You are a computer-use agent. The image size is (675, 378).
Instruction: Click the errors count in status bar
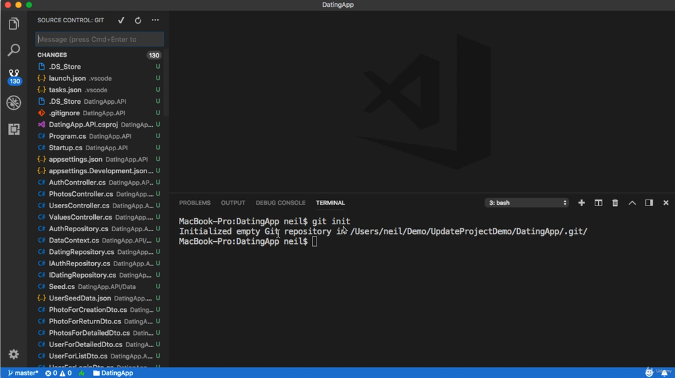(51, 373)
